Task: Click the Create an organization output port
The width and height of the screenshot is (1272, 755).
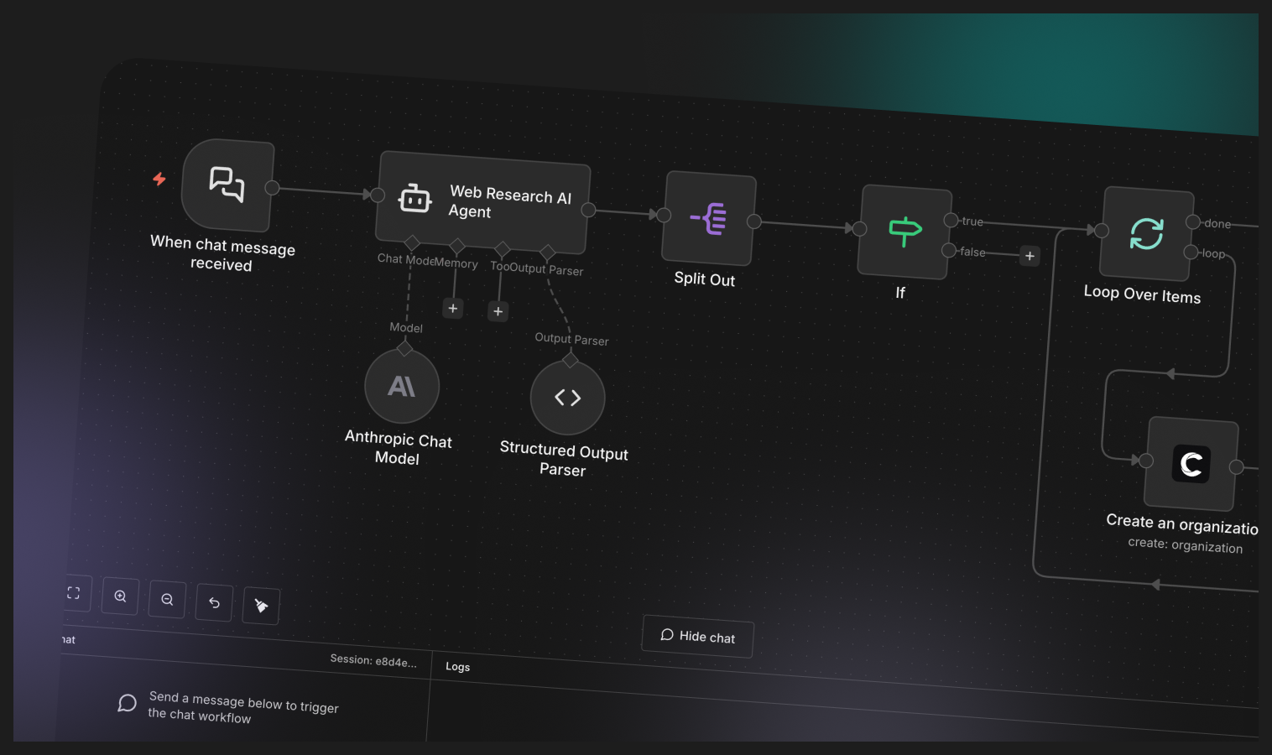Action: (1236, 467)
